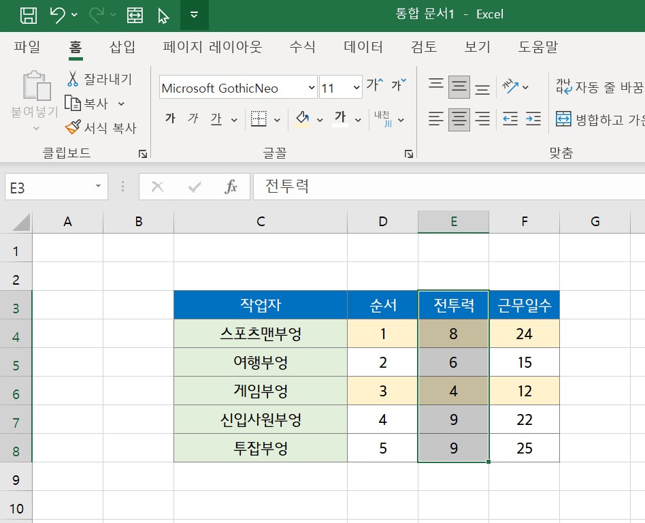Screen dimensions: 645x523
Task: Increase font size with 가 up icon
Action: pos(375,85)
